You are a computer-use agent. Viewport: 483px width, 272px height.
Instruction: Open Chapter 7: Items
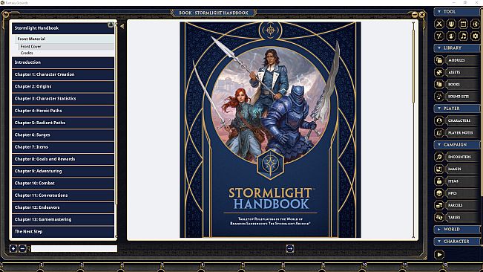[x=63, y=147]
